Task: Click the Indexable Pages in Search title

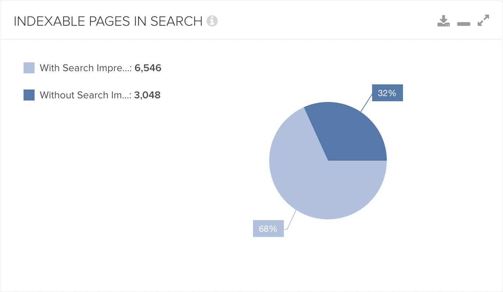Action: [x=108, y=21]
